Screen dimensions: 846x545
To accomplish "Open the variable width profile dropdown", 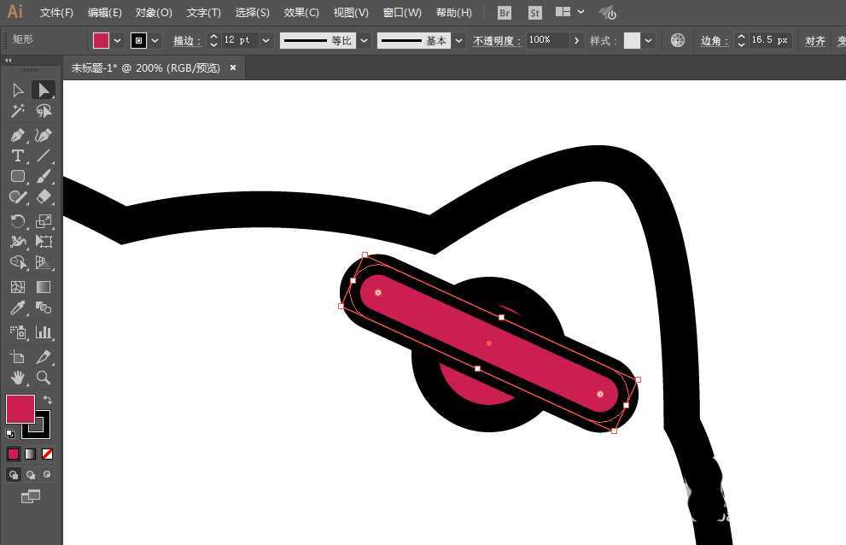I will 365,40.
